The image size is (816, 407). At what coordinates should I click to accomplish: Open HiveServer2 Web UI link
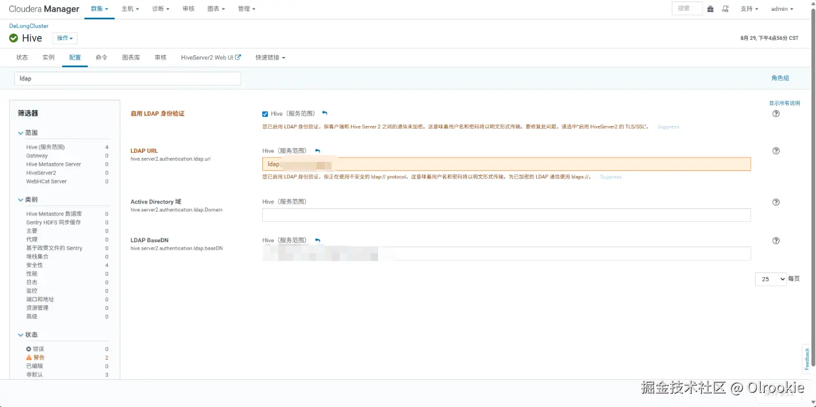pyautogui.click(x=211, y=58)
